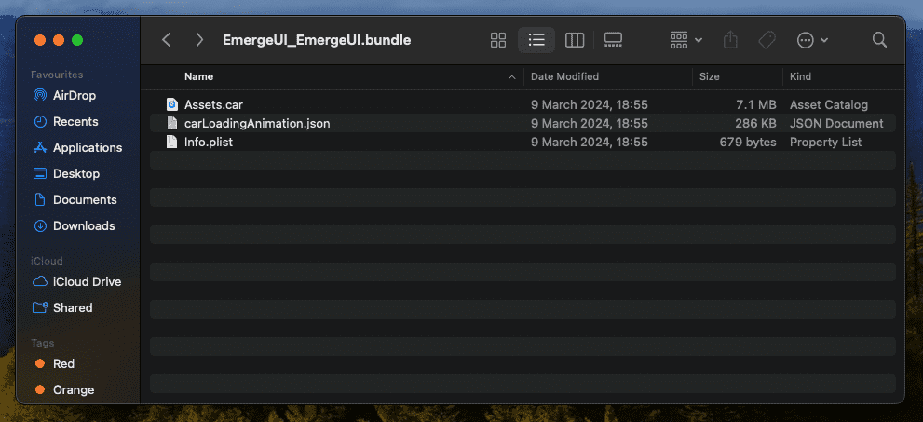Sort by the Size column
The height and width of the screenshot is (422, 923).
pos(710,76)
